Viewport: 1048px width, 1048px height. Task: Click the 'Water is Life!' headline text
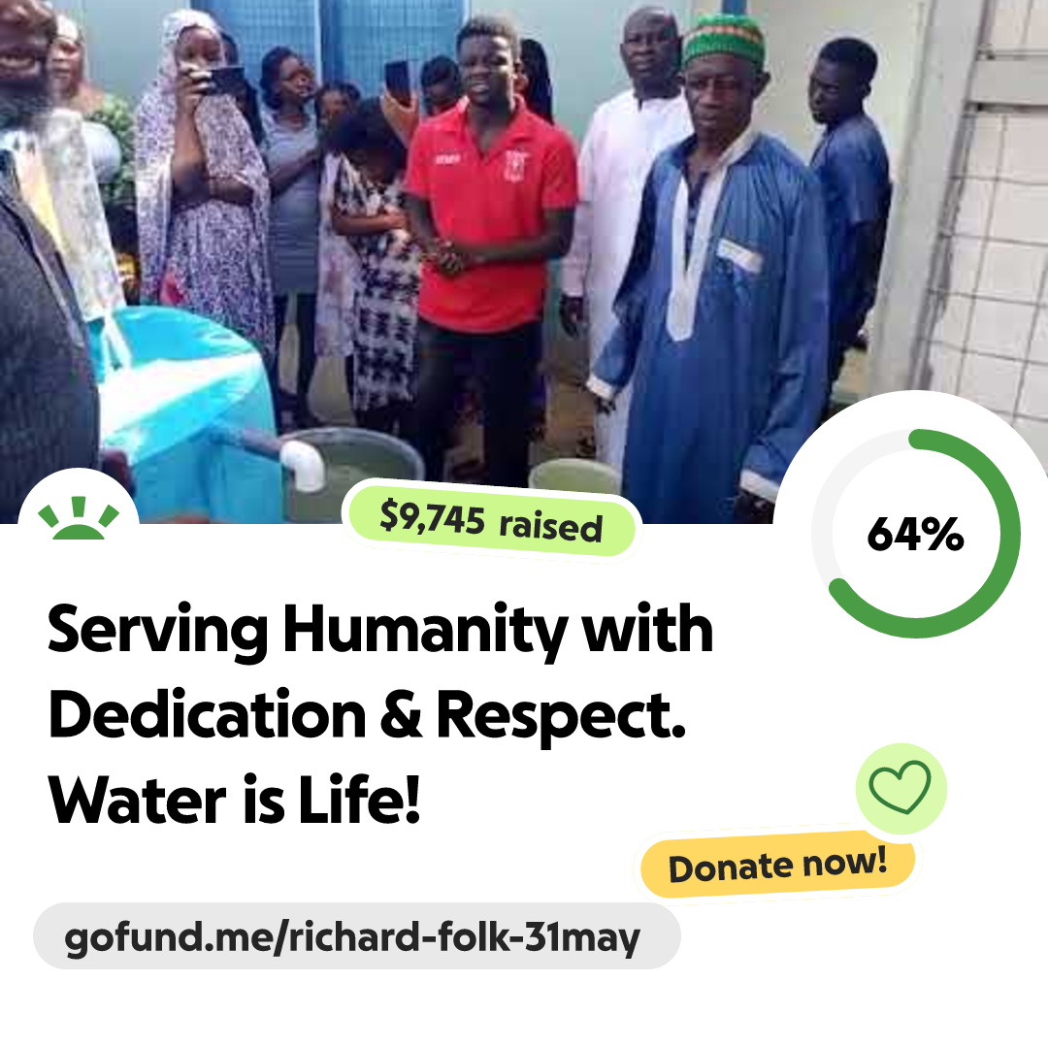click(234, 800)
